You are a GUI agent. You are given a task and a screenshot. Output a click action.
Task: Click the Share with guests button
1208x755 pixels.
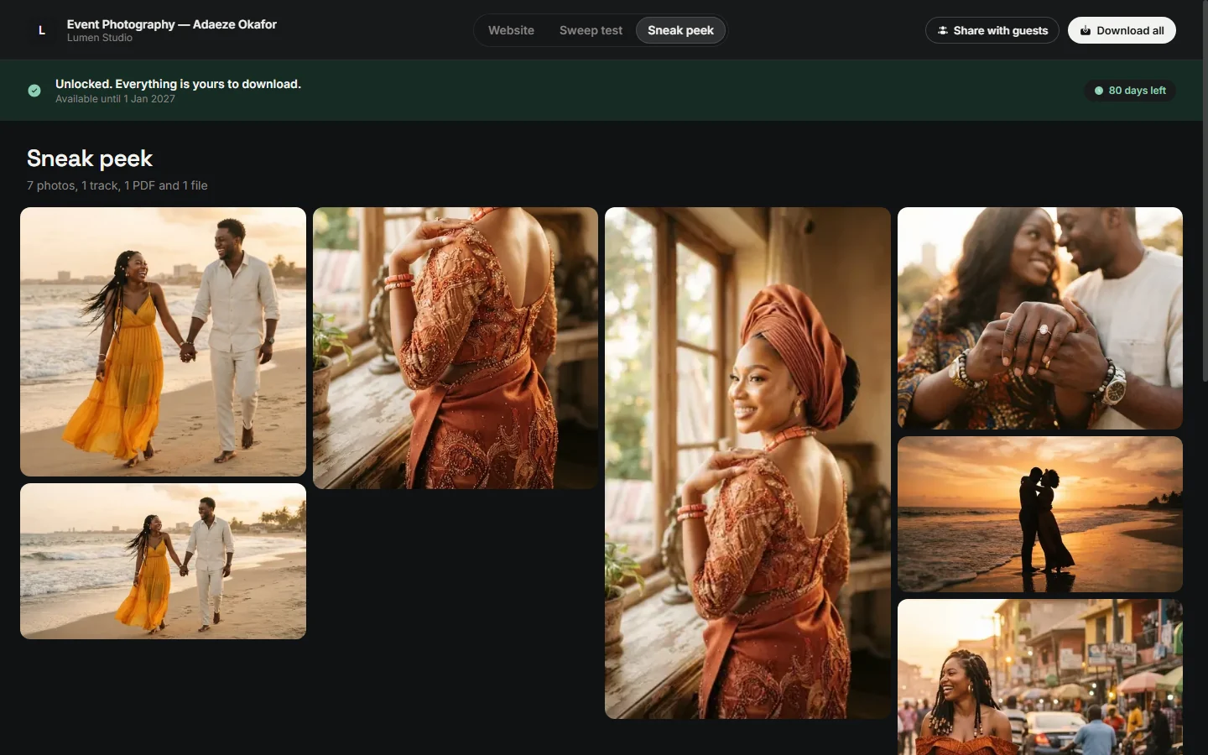[x=992, y=30]
